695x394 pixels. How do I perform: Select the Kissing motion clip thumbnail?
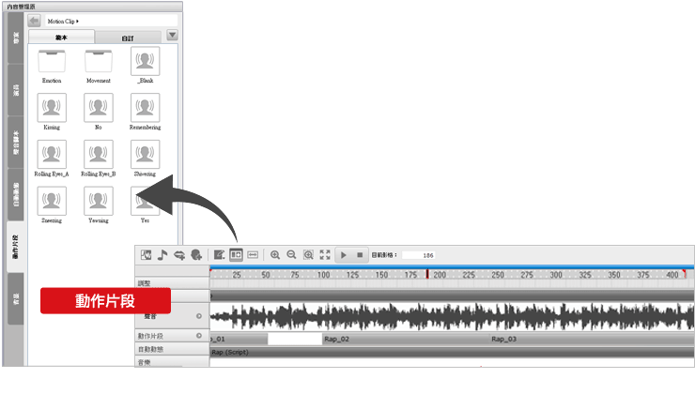[51, 108]
